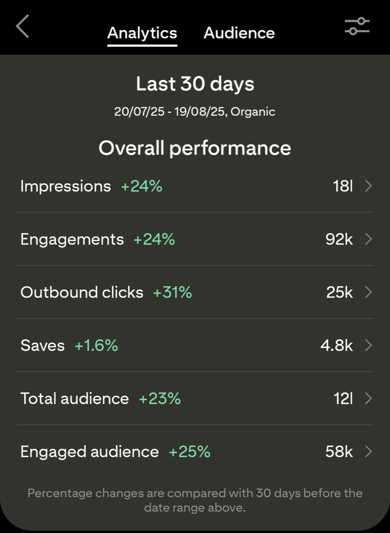Open Engaged audience details chevron
The height and width of the screenshot is (533, 390).
click(368, 452)
